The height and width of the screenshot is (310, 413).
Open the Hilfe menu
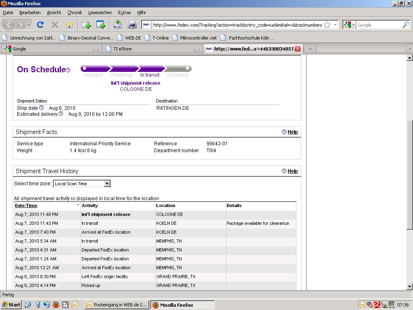pos(142,13)
